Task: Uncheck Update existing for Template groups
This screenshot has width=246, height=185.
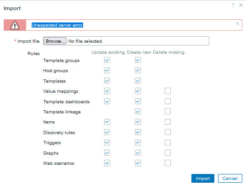Action: pyautogui.click(x=107, y=60)
